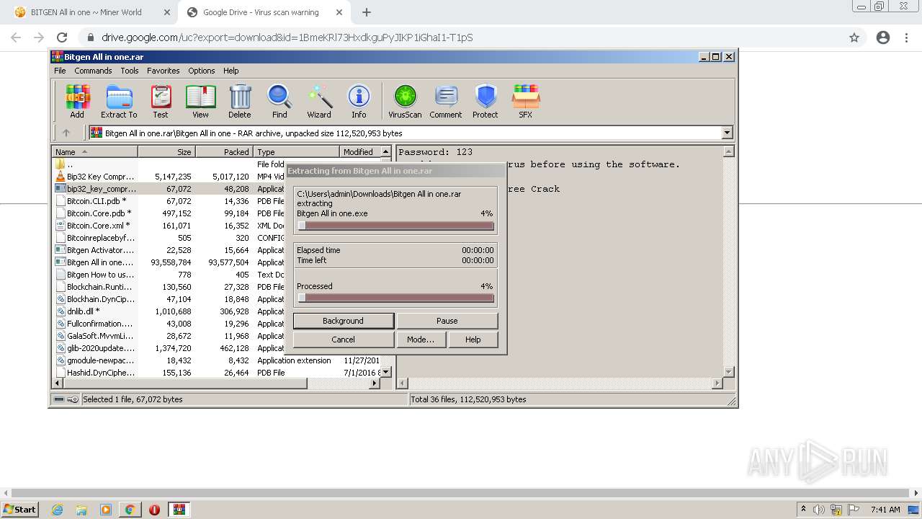Image resolution: width=922 pixels, height=519 pixels.
Task: Click the bookmark star in Chrome address bar
Action: point(854,37)
